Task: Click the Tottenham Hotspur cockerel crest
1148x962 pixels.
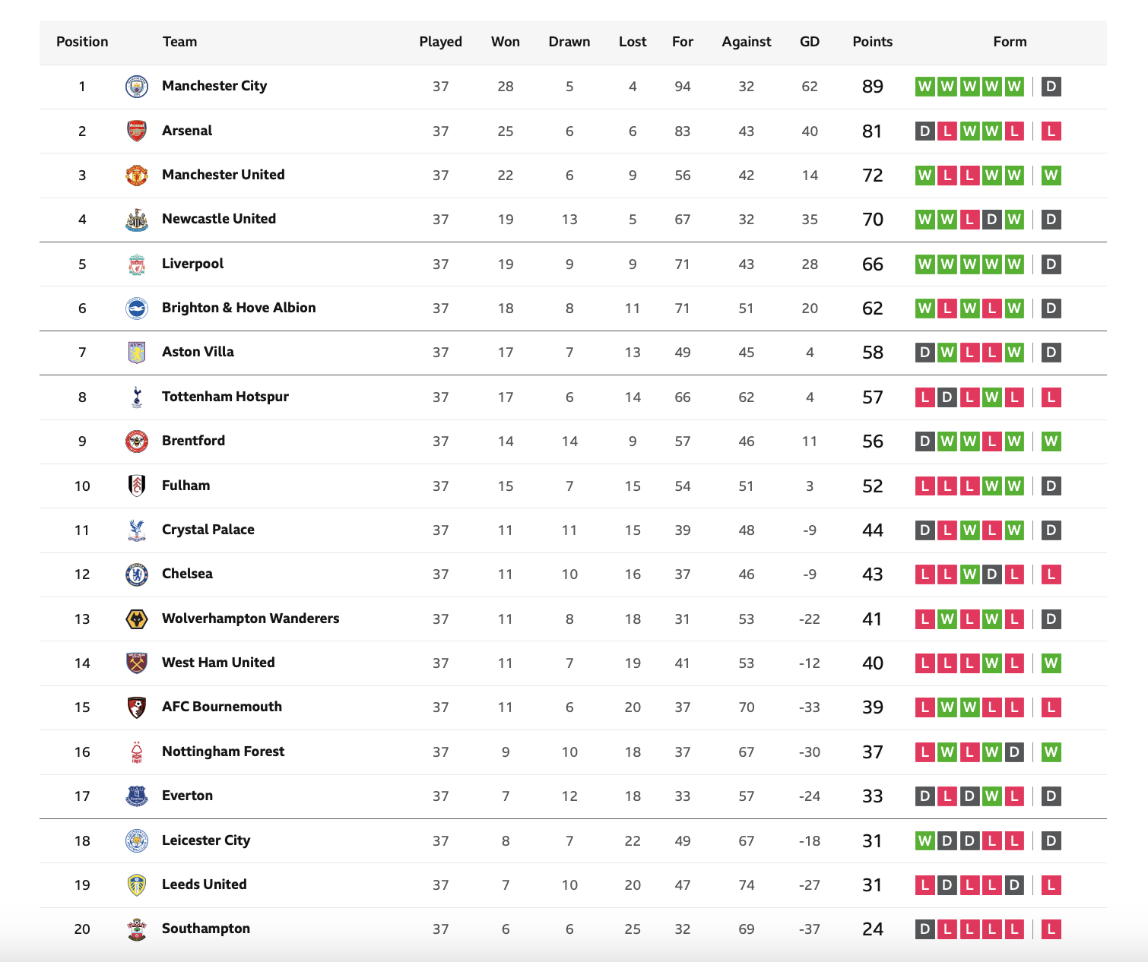Action: (x=137, y=397)
